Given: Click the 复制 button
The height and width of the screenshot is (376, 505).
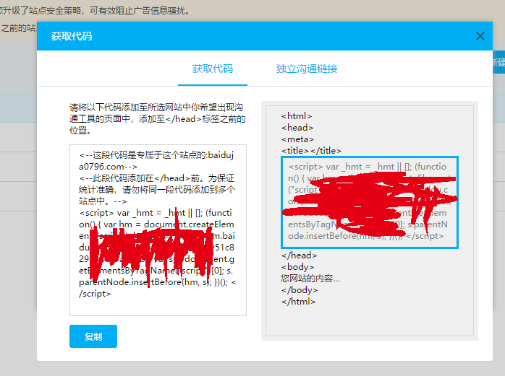Looking at the screenshot, I should click(x=93, y=336).
